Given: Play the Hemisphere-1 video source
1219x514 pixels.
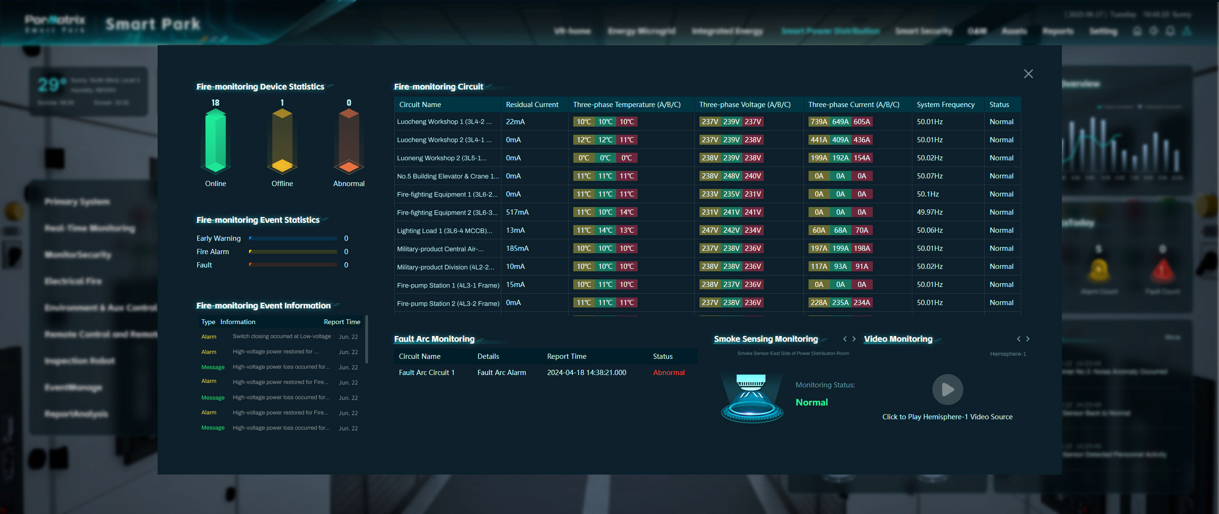Looking at the screenshot, I should (x=947, y=390).
